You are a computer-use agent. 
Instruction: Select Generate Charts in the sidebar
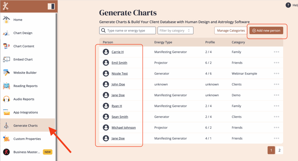click(25, 126)
